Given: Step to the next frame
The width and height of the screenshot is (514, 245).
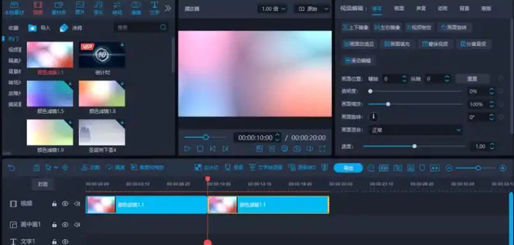Looking at the screenshot, I should [x=225, y=149].
